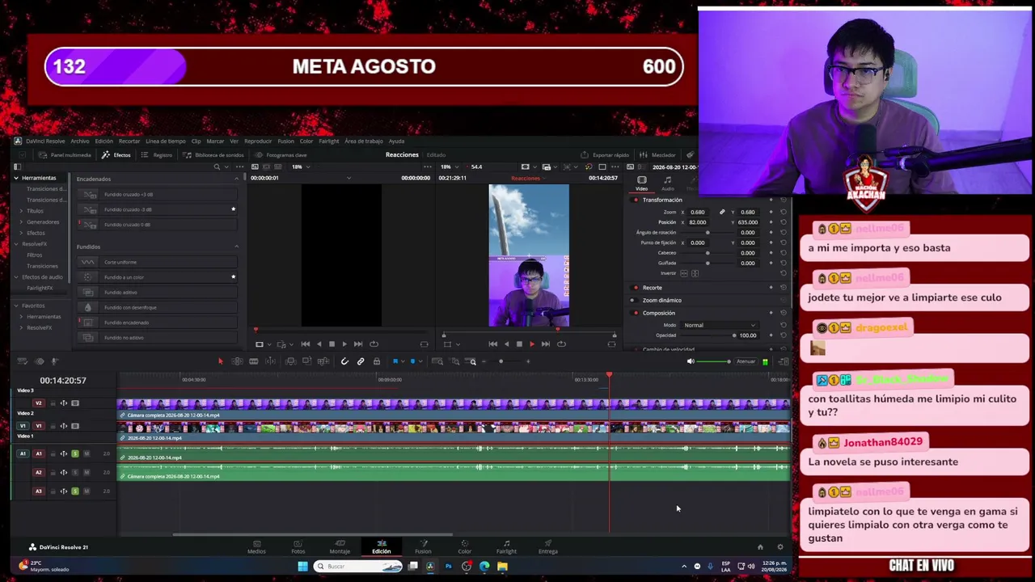Image resolution: width=1035 pixels, height=582 pixels.
Task: Switch to the Medios page
Action: [256, 547]
